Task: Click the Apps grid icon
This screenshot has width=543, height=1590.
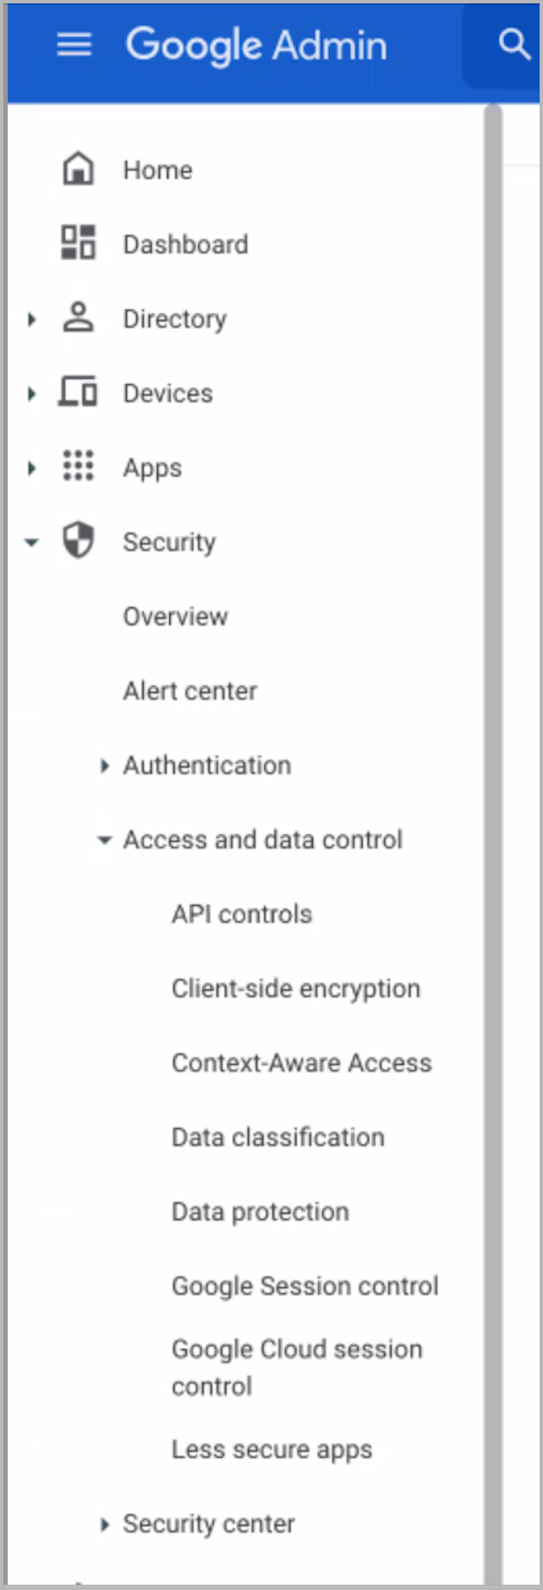Action: 79,467
